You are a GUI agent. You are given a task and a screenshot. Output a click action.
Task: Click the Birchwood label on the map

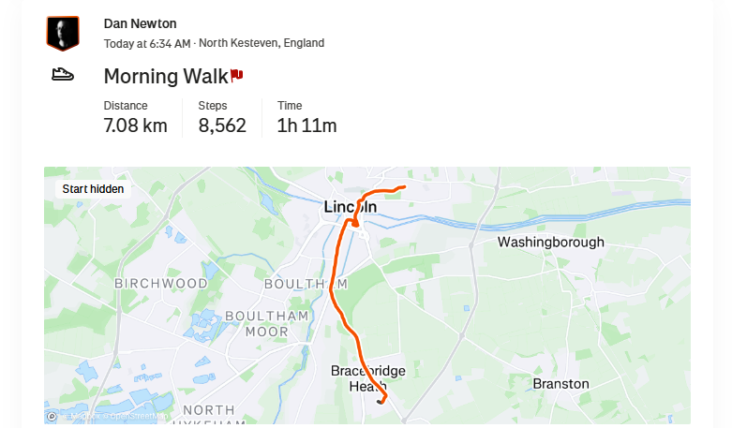point(160,283)
